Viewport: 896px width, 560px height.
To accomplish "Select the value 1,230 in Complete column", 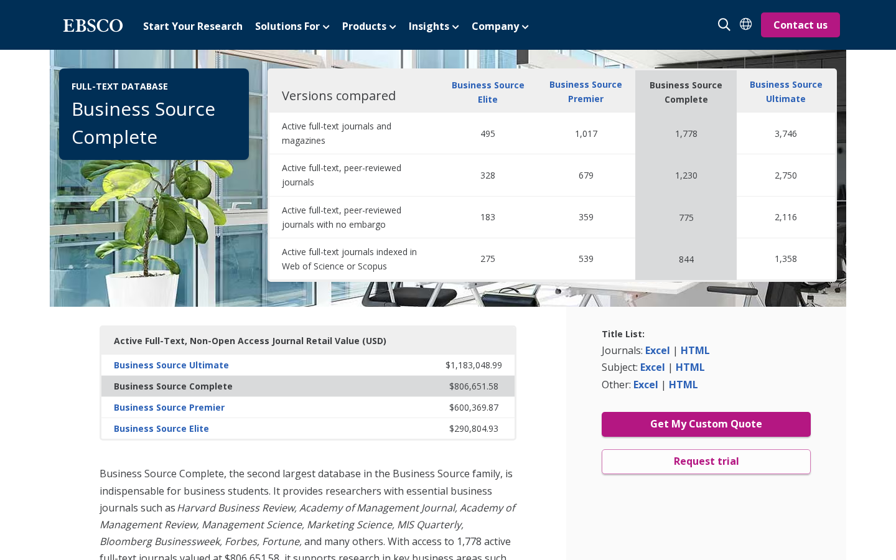I will (686, 175).
